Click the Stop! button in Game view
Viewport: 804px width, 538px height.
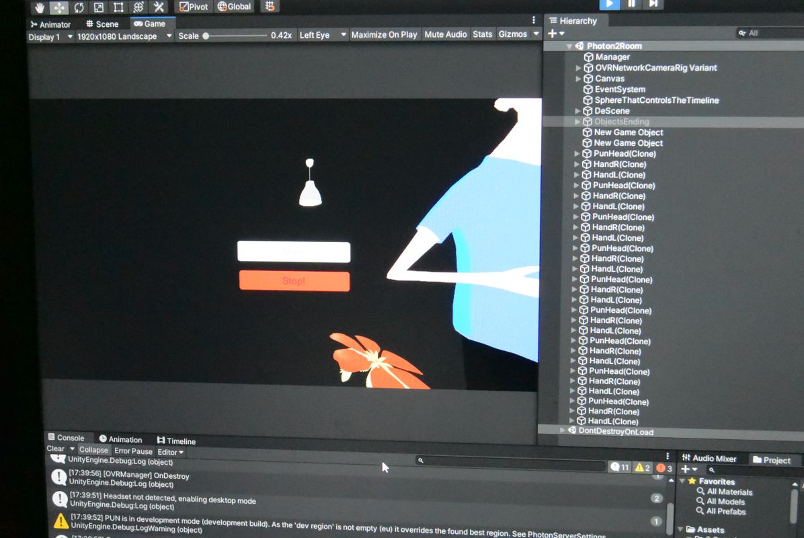click(x=294, y=280)
